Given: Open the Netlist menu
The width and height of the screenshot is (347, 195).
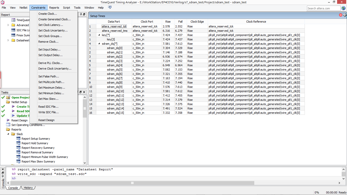Looking at the screenshot, I should 23,8.
